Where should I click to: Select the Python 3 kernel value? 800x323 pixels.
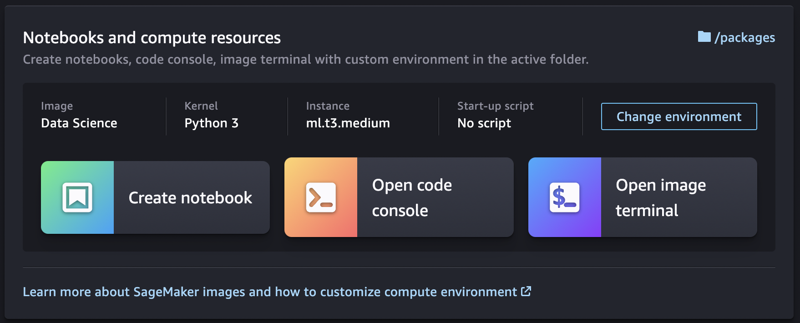pos(211,123)
